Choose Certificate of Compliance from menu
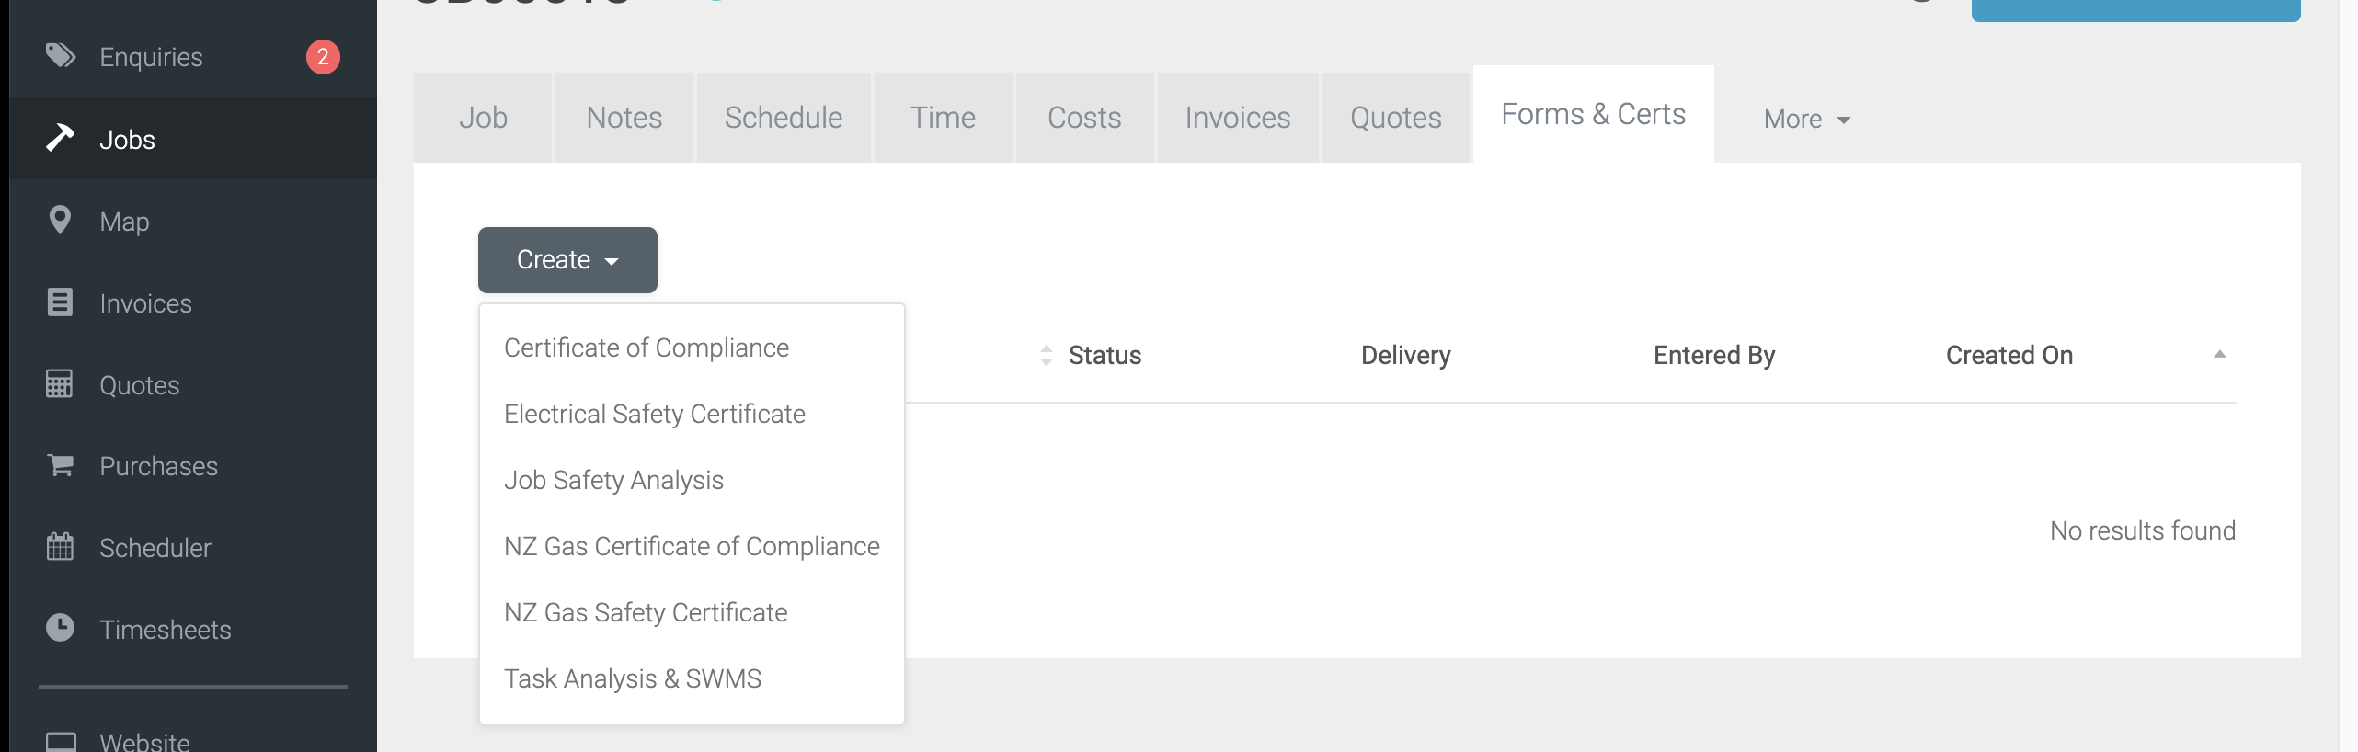The height and width of the screenshot is (752, 2358). click(647, 348)
